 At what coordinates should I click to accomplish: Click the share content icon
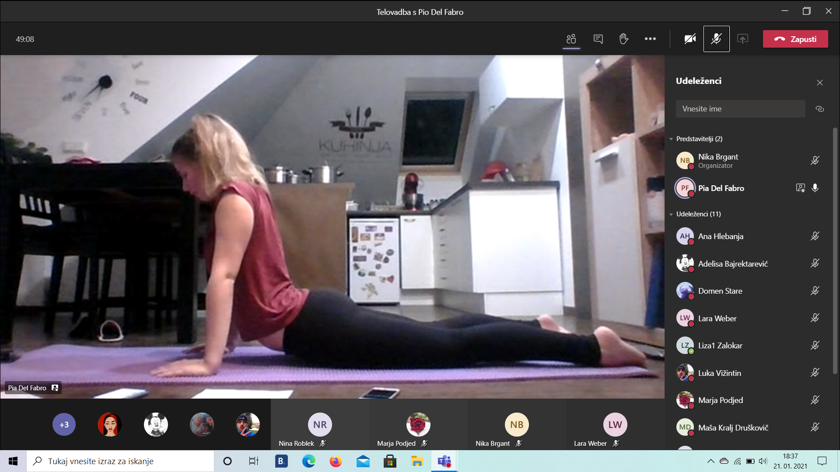(742, 39)
